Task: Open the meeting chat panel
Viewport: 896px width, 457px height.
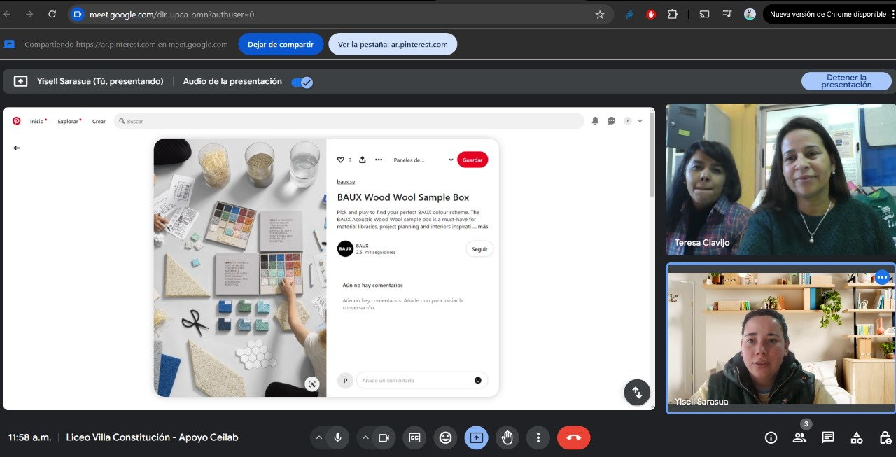Action: point(828,437)
